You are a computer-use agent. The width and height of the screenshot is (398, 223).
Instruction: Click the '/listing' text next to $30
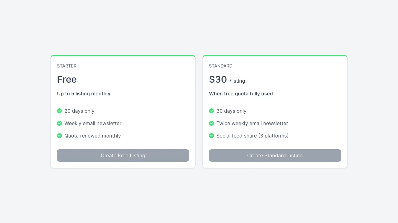point(237,81)
